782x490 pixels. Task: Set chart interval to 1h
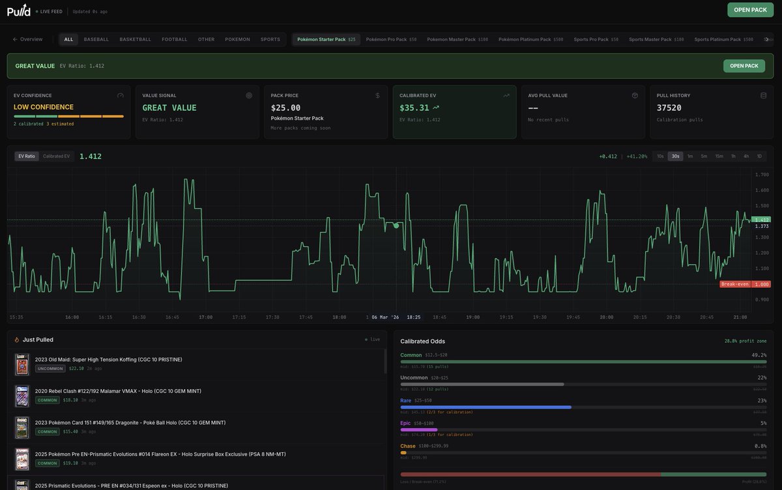pyautogui.click(x=733, y=156)
